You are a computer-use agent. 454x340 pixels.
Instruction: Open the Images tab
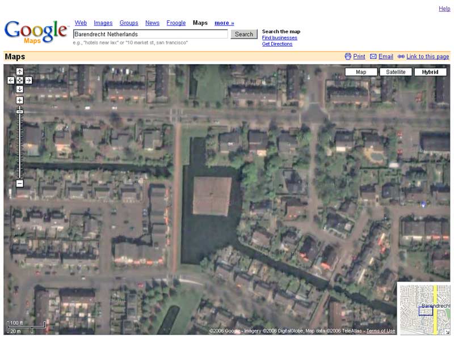(x=103, y=23)
